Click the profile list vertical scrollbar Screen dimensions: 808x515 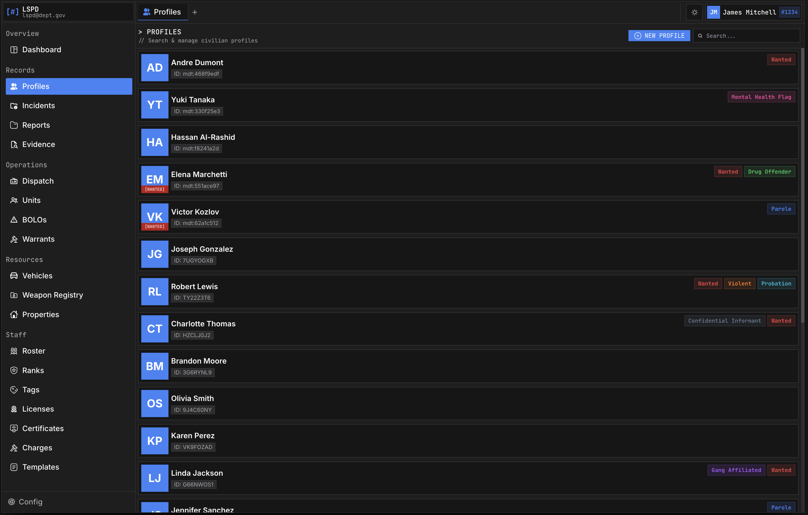[x=802, y=184]
